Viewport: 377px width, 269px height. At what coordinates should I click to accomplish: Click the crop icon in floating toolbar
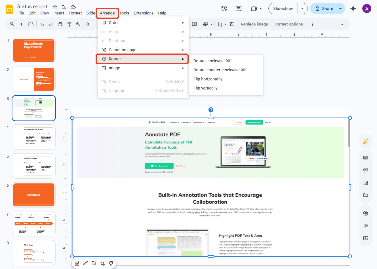point(102,263)
